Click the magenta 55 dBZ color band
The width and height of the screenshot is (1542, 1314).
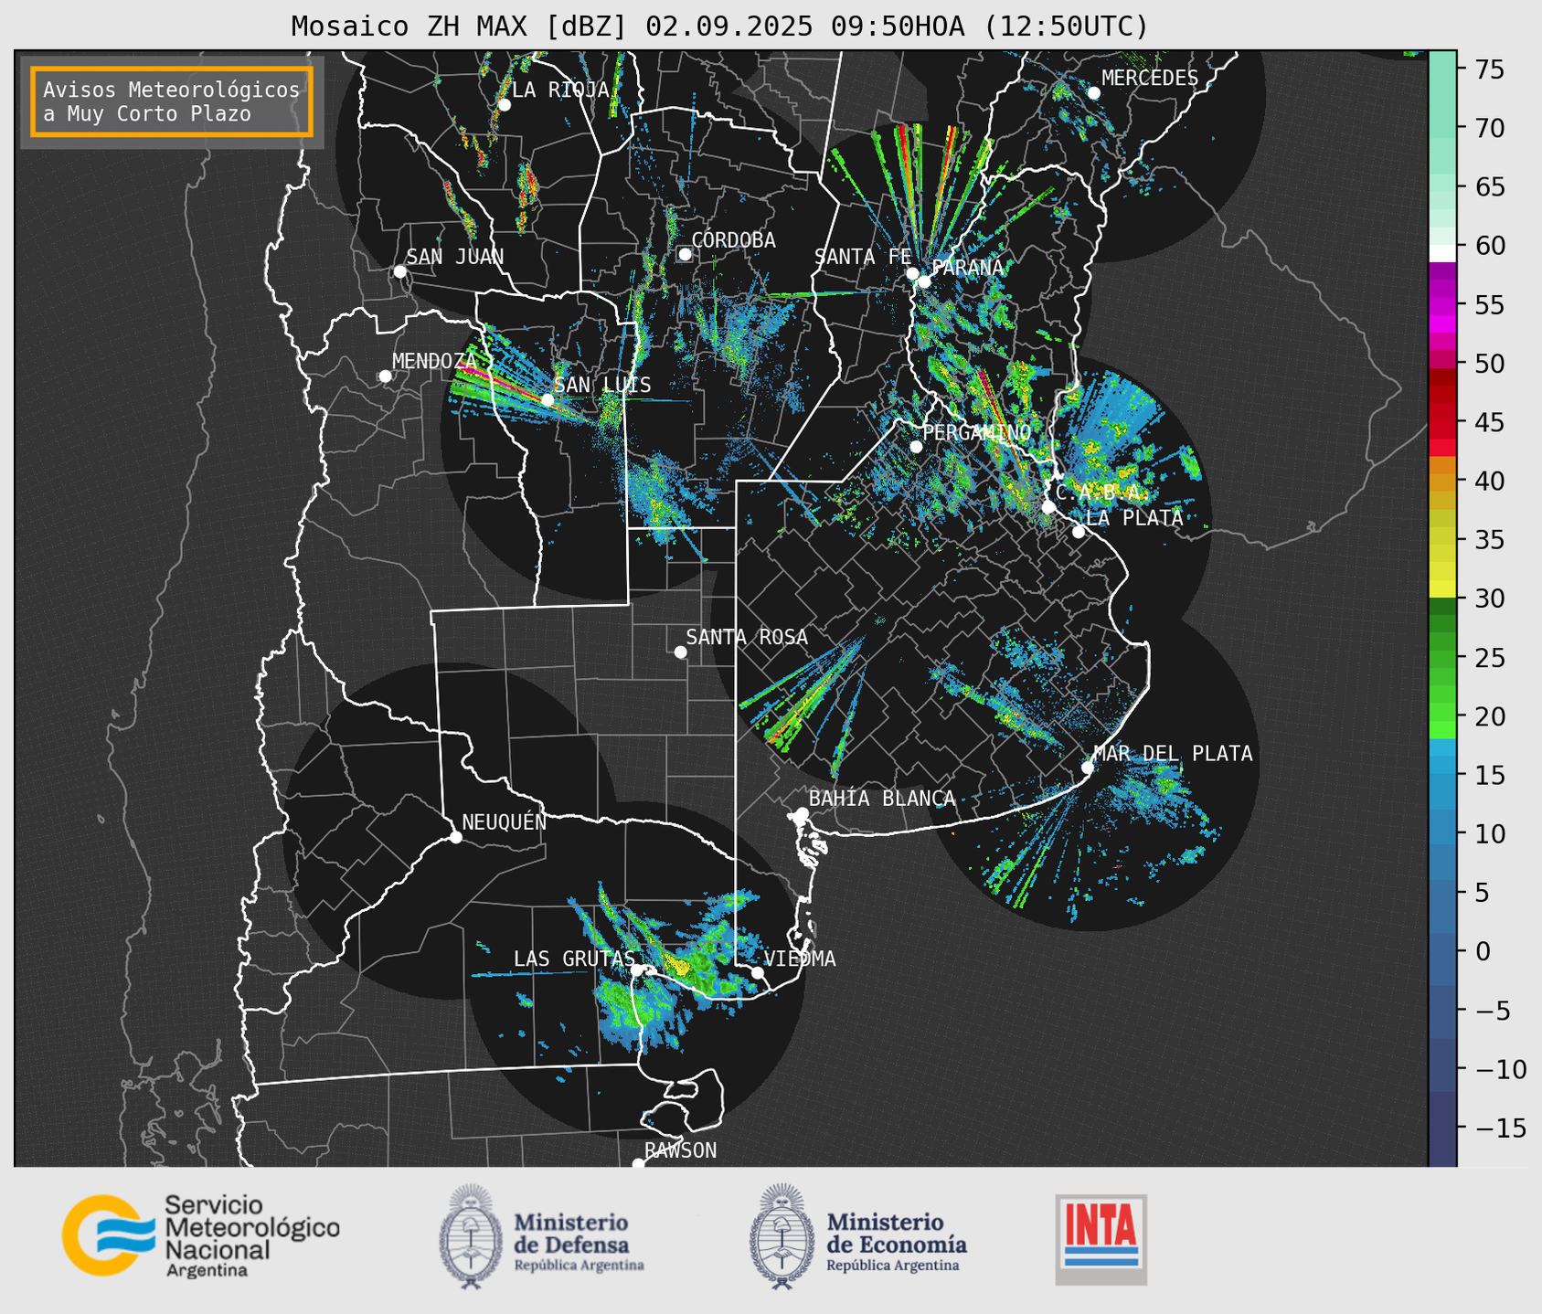(x=1442, y=305)
